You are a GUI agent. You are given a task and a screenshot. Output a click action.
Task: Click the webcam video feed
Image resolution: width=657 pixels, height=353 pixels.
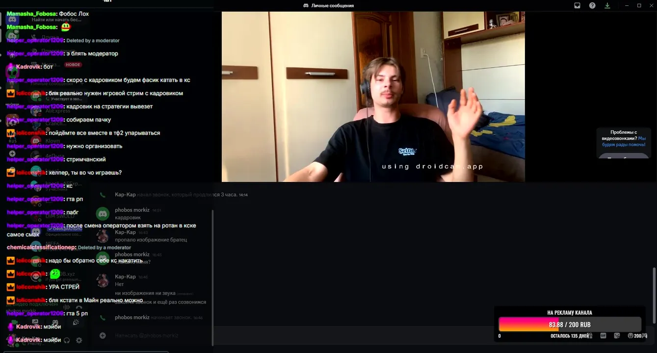point(373,97)
